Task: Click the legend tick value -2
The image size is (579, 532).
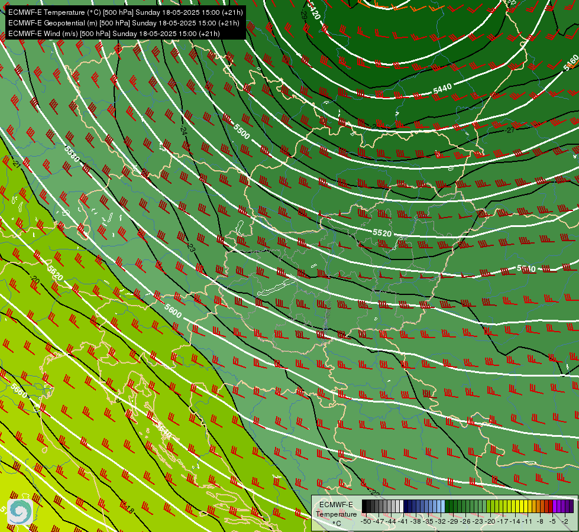Action: 565,522
